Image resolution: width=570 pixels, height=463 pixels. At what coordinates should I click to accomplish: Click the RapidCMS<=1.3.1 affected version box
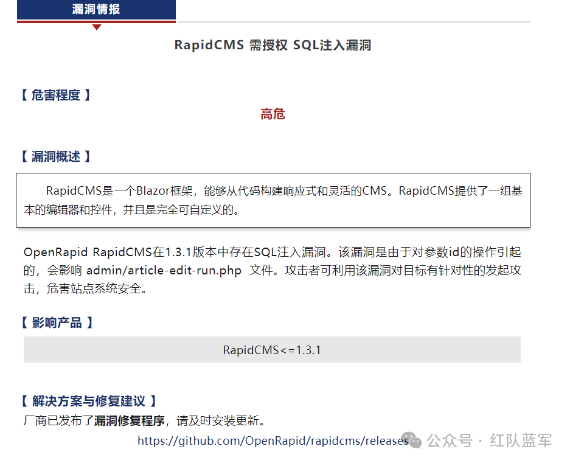pos(272,349)
